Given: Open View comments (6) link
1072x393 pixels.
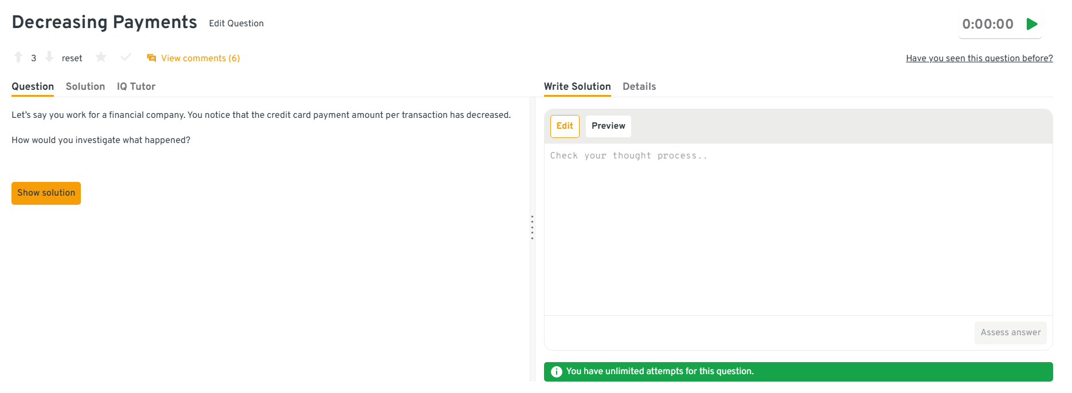Looking at the screenshot, I should coord(200,58).
